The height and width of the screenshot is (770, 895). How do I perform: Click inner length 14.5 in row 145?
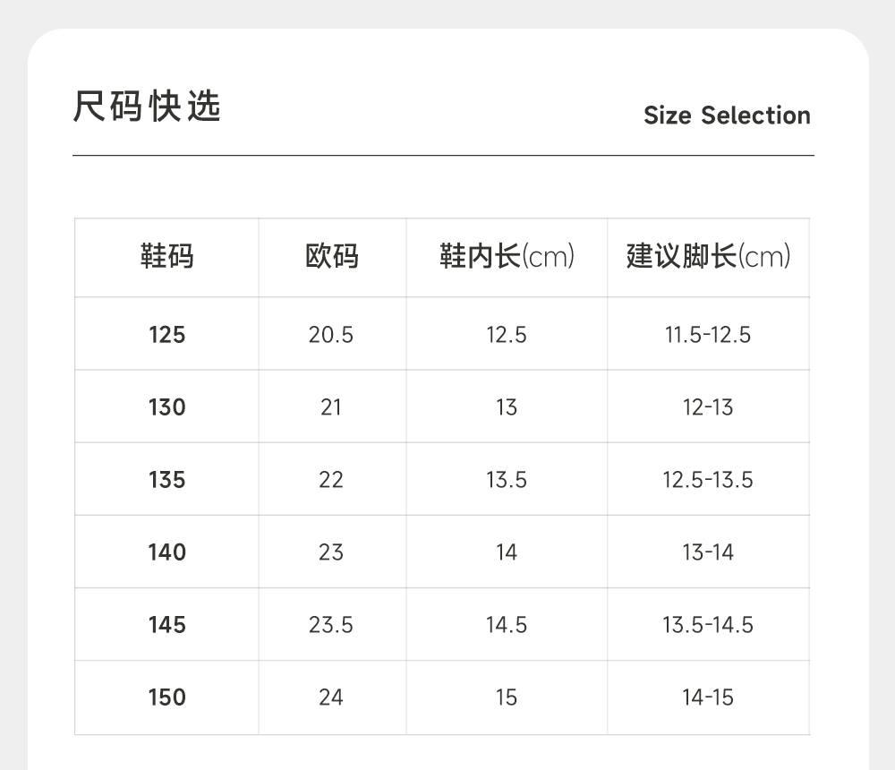(x=507, y=625)
